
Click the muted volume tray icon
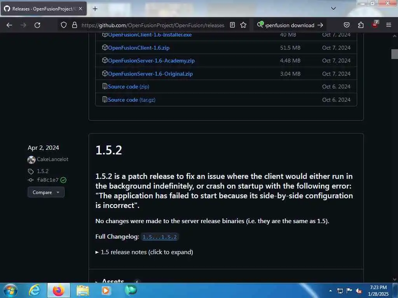359,291
